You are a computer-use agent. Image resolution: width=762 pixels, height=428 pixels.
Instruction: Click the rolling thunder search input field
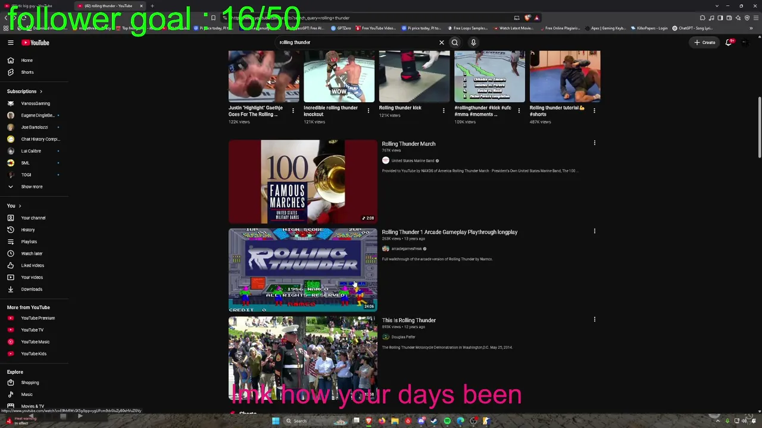pos(357,42)
